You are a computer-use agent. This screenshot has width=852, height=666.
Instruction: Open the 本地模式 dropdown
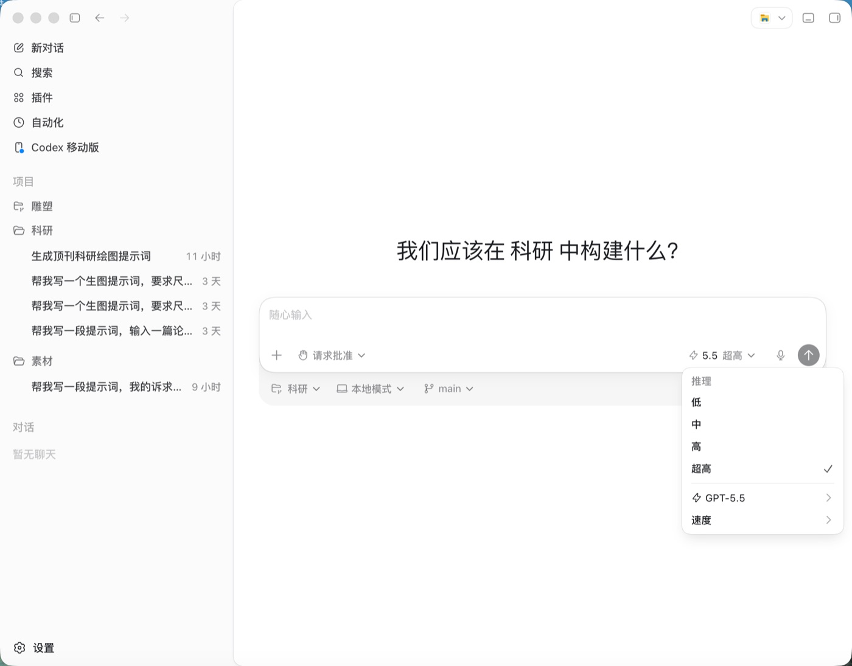(x=371, y=389)
